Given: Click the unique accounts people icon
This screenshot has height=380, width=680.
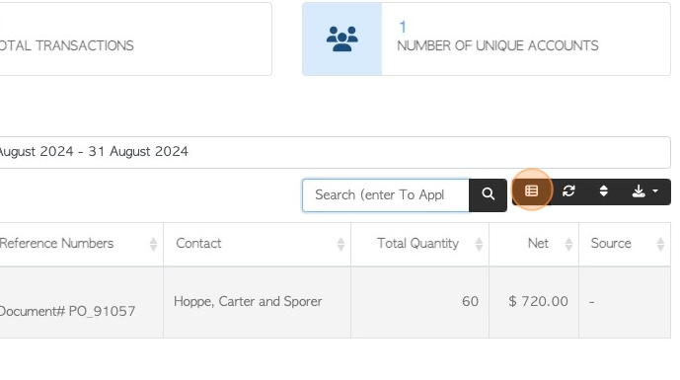Looking at the screenshot, I should (x=342, y=39).
